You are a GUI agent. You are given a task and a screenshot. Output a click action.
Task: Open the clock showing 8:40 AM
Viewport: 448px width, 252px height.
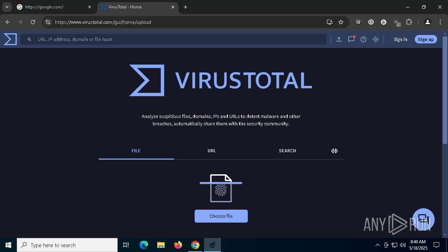[418, 245]
